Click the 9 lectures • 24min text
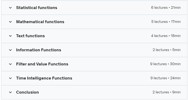 click(166, 78)
